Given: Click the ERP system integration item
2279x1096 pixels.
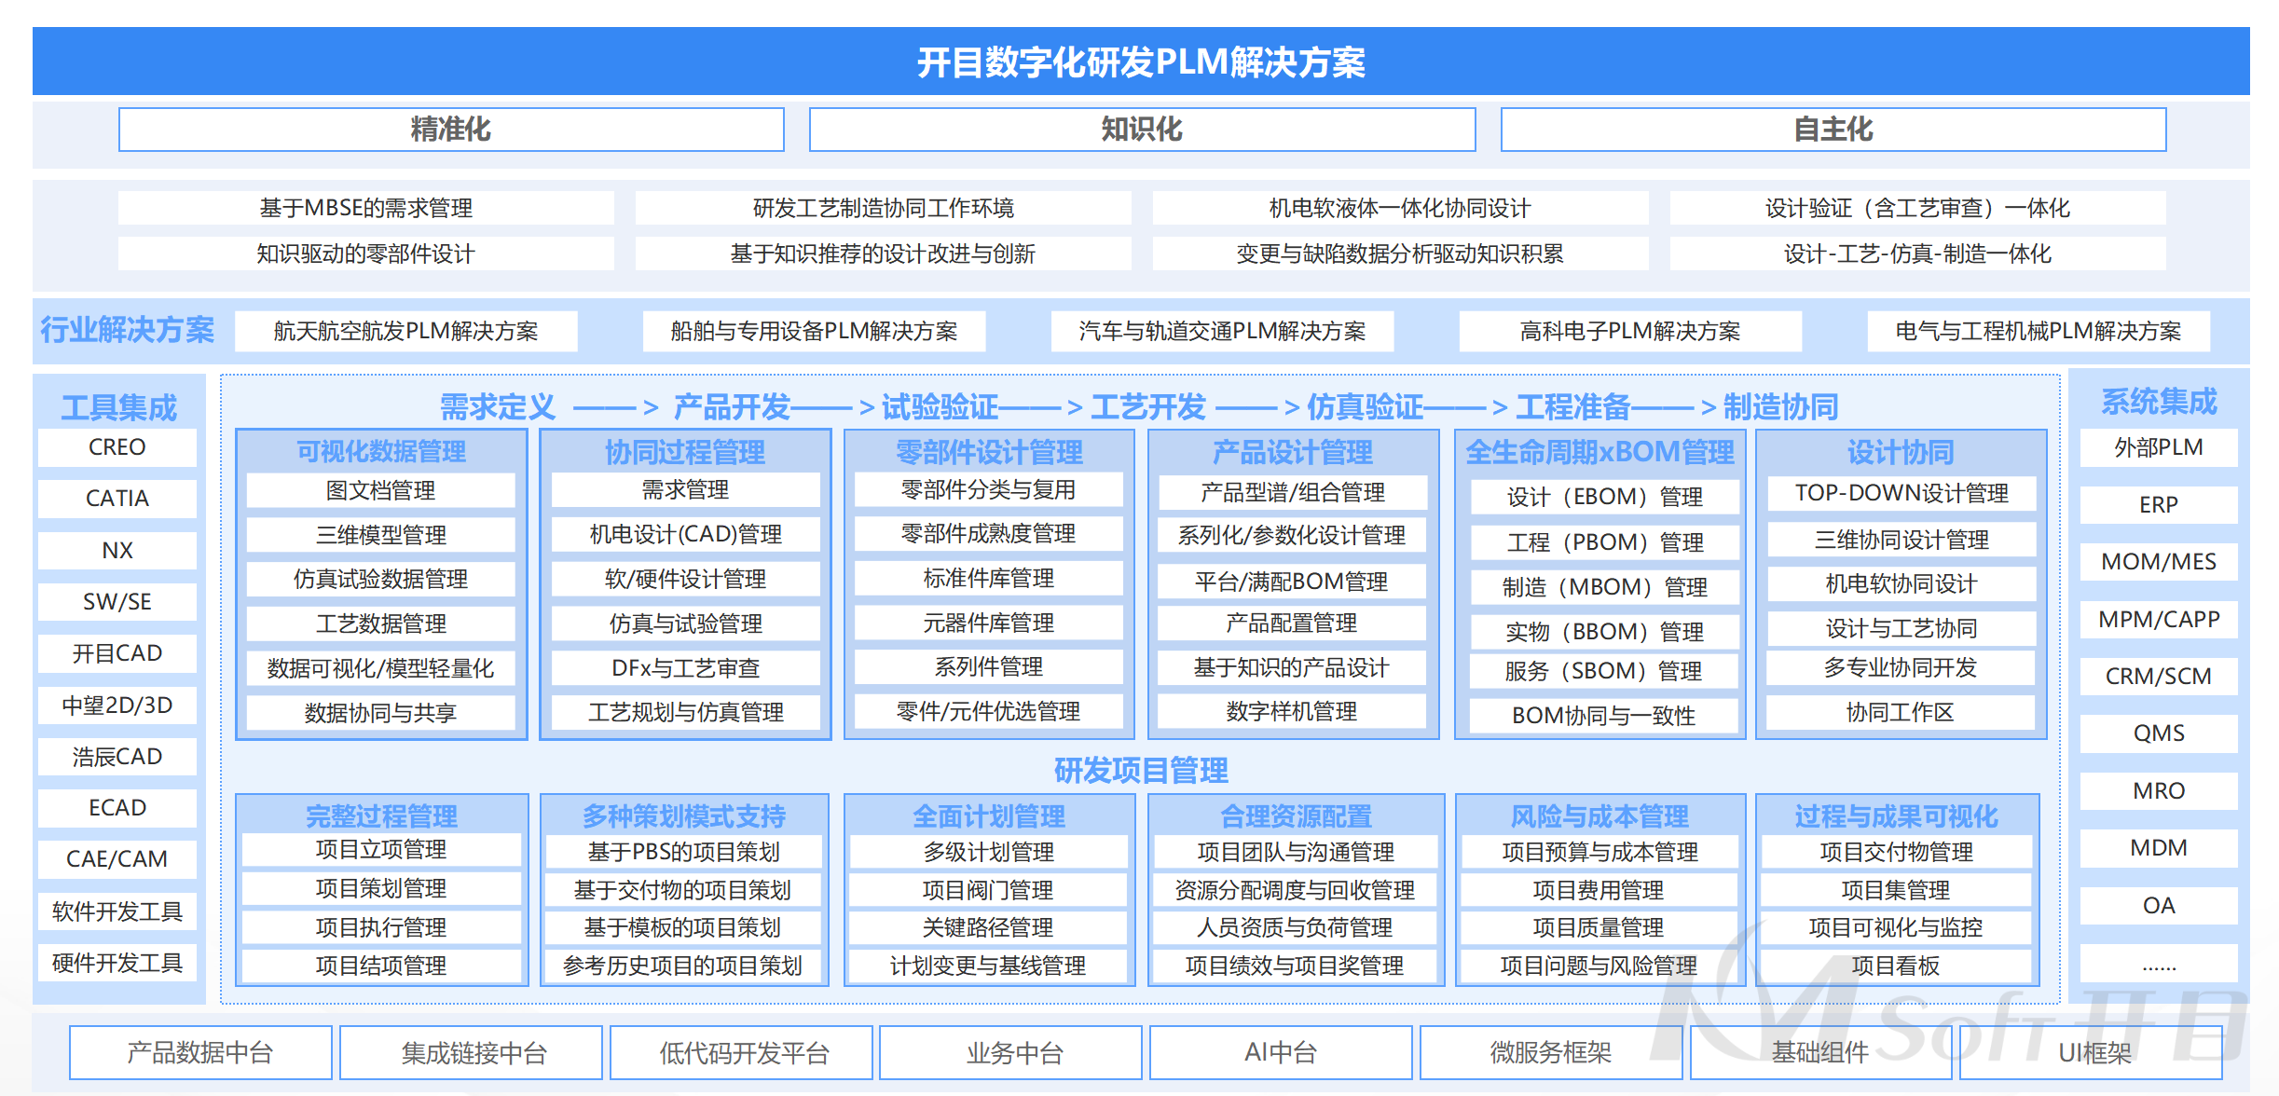Looking at the screenshot, I should point(2158,503).
